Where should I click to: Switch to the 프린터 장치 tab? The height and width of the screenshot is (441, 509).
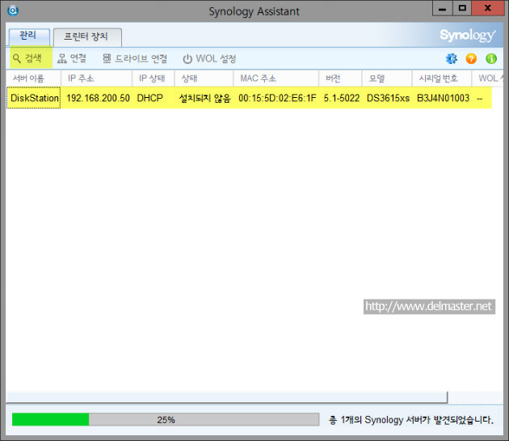(87, 37)
